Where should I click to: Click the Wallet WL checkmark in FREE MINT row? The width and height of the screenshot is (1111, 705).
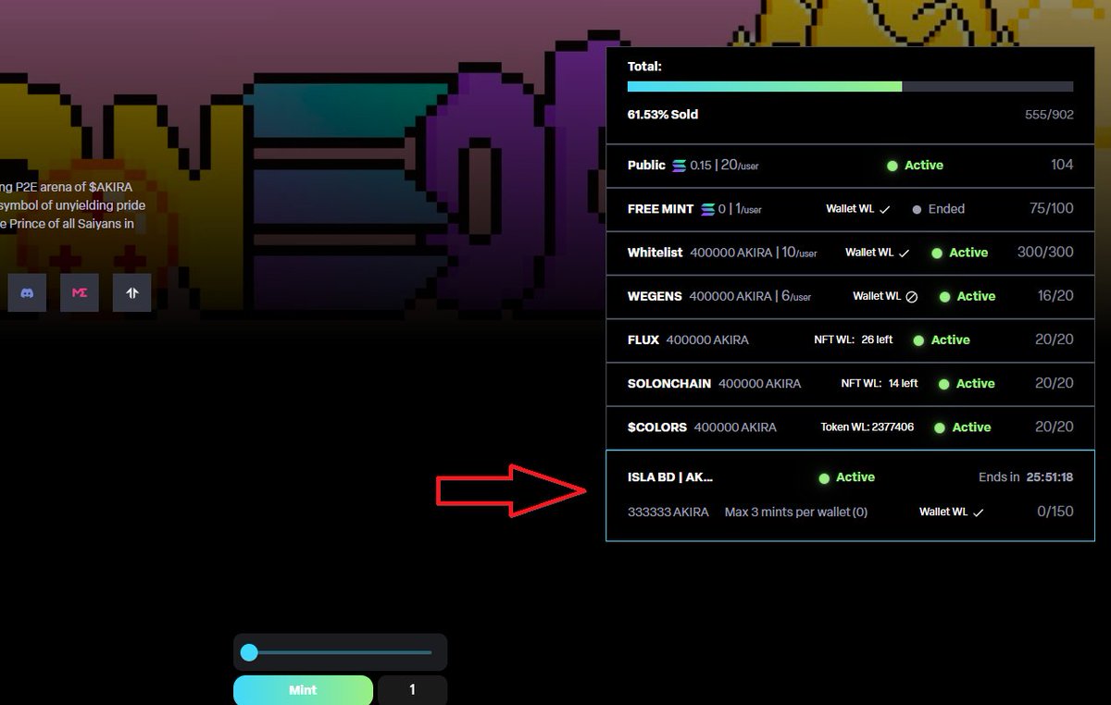884,210
